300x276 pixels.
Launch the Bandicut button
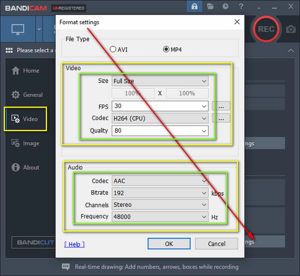(33, 242)
